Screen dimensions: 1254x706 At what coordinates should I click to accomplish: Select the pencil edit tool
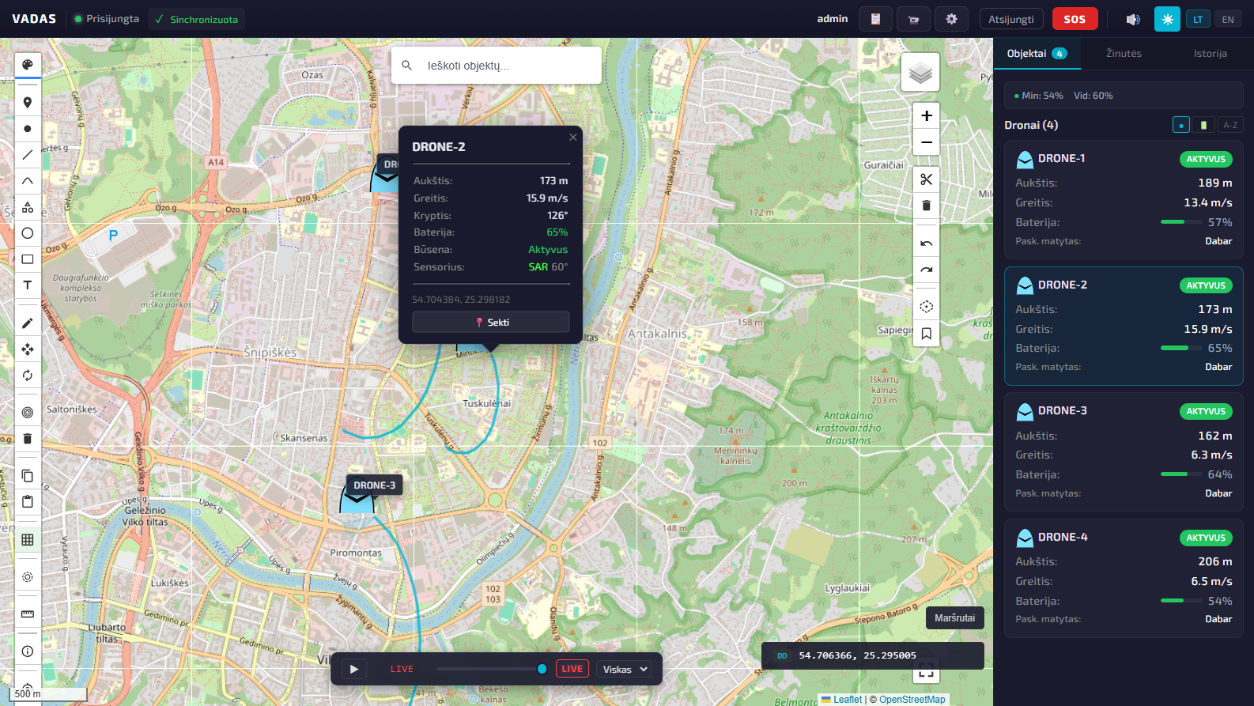[28, 323]
